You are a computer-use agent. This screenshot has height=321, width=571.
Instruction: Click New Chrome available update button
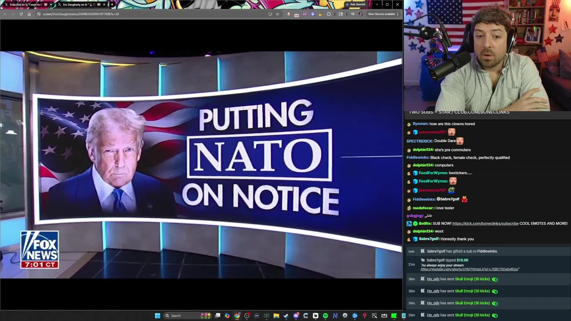[381, 14]
